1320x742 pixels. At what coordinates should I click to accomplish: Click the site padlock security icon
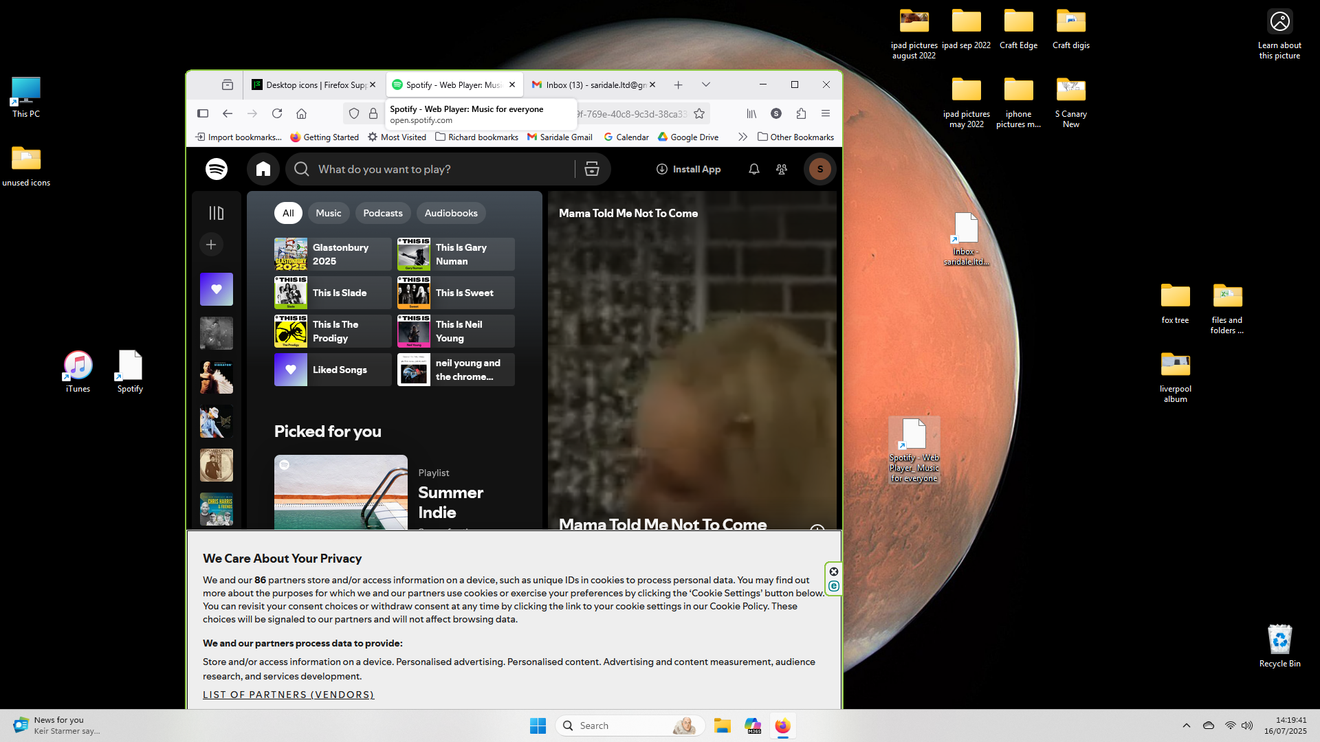point(373,113)
